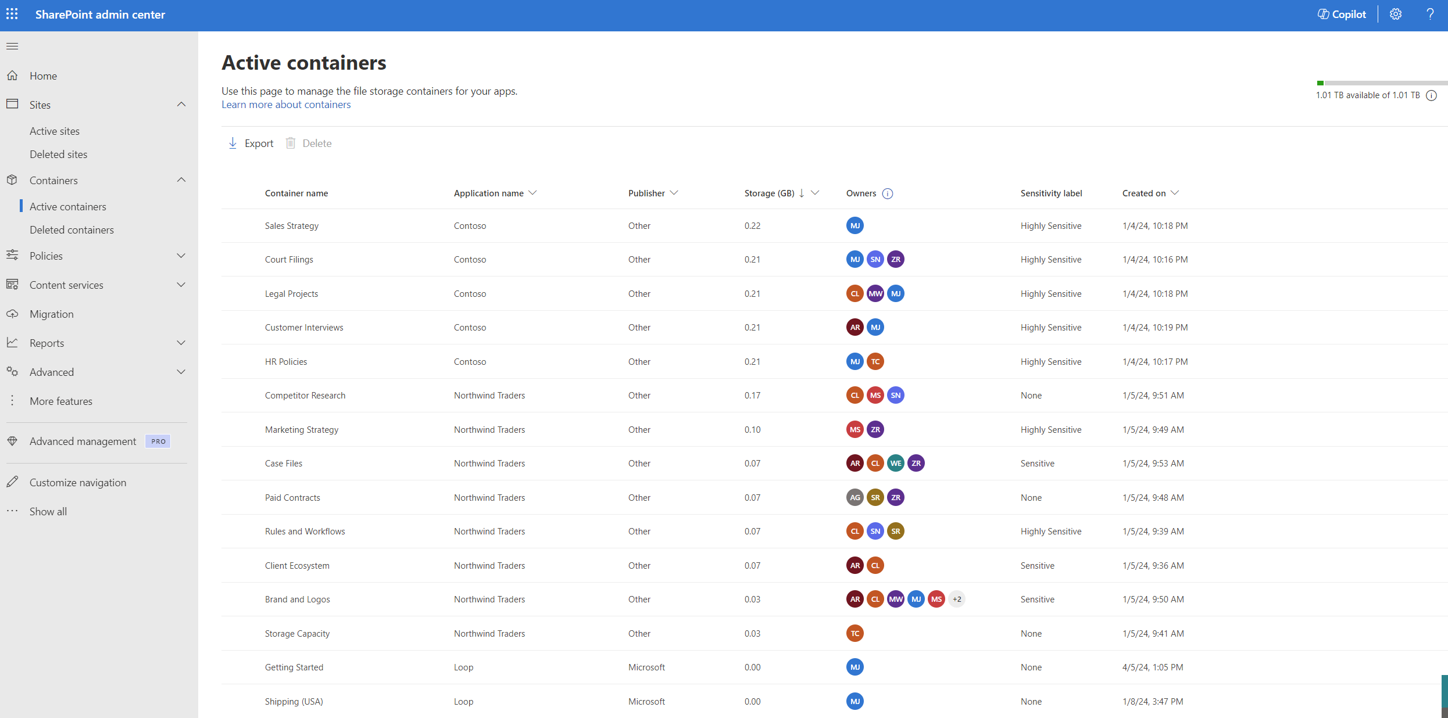Click the Delete icon for containers
Screen dimensions: 1448x718
[290, 142]
